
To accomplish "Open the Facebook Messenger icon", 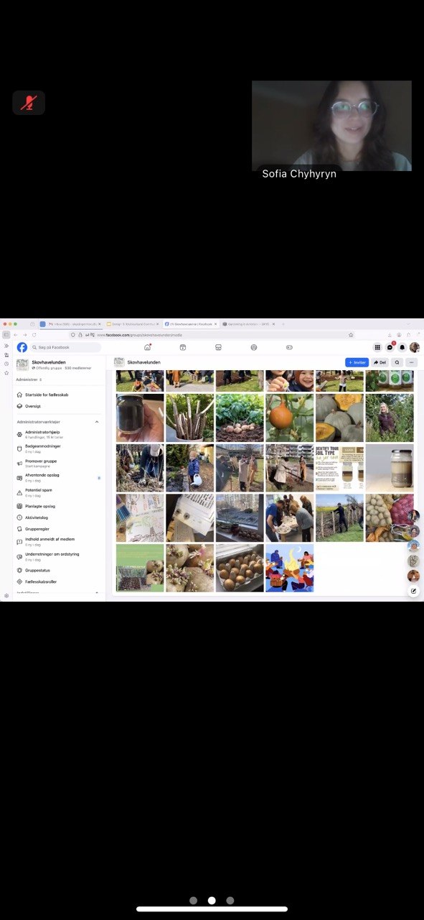I will coord(390,347).
